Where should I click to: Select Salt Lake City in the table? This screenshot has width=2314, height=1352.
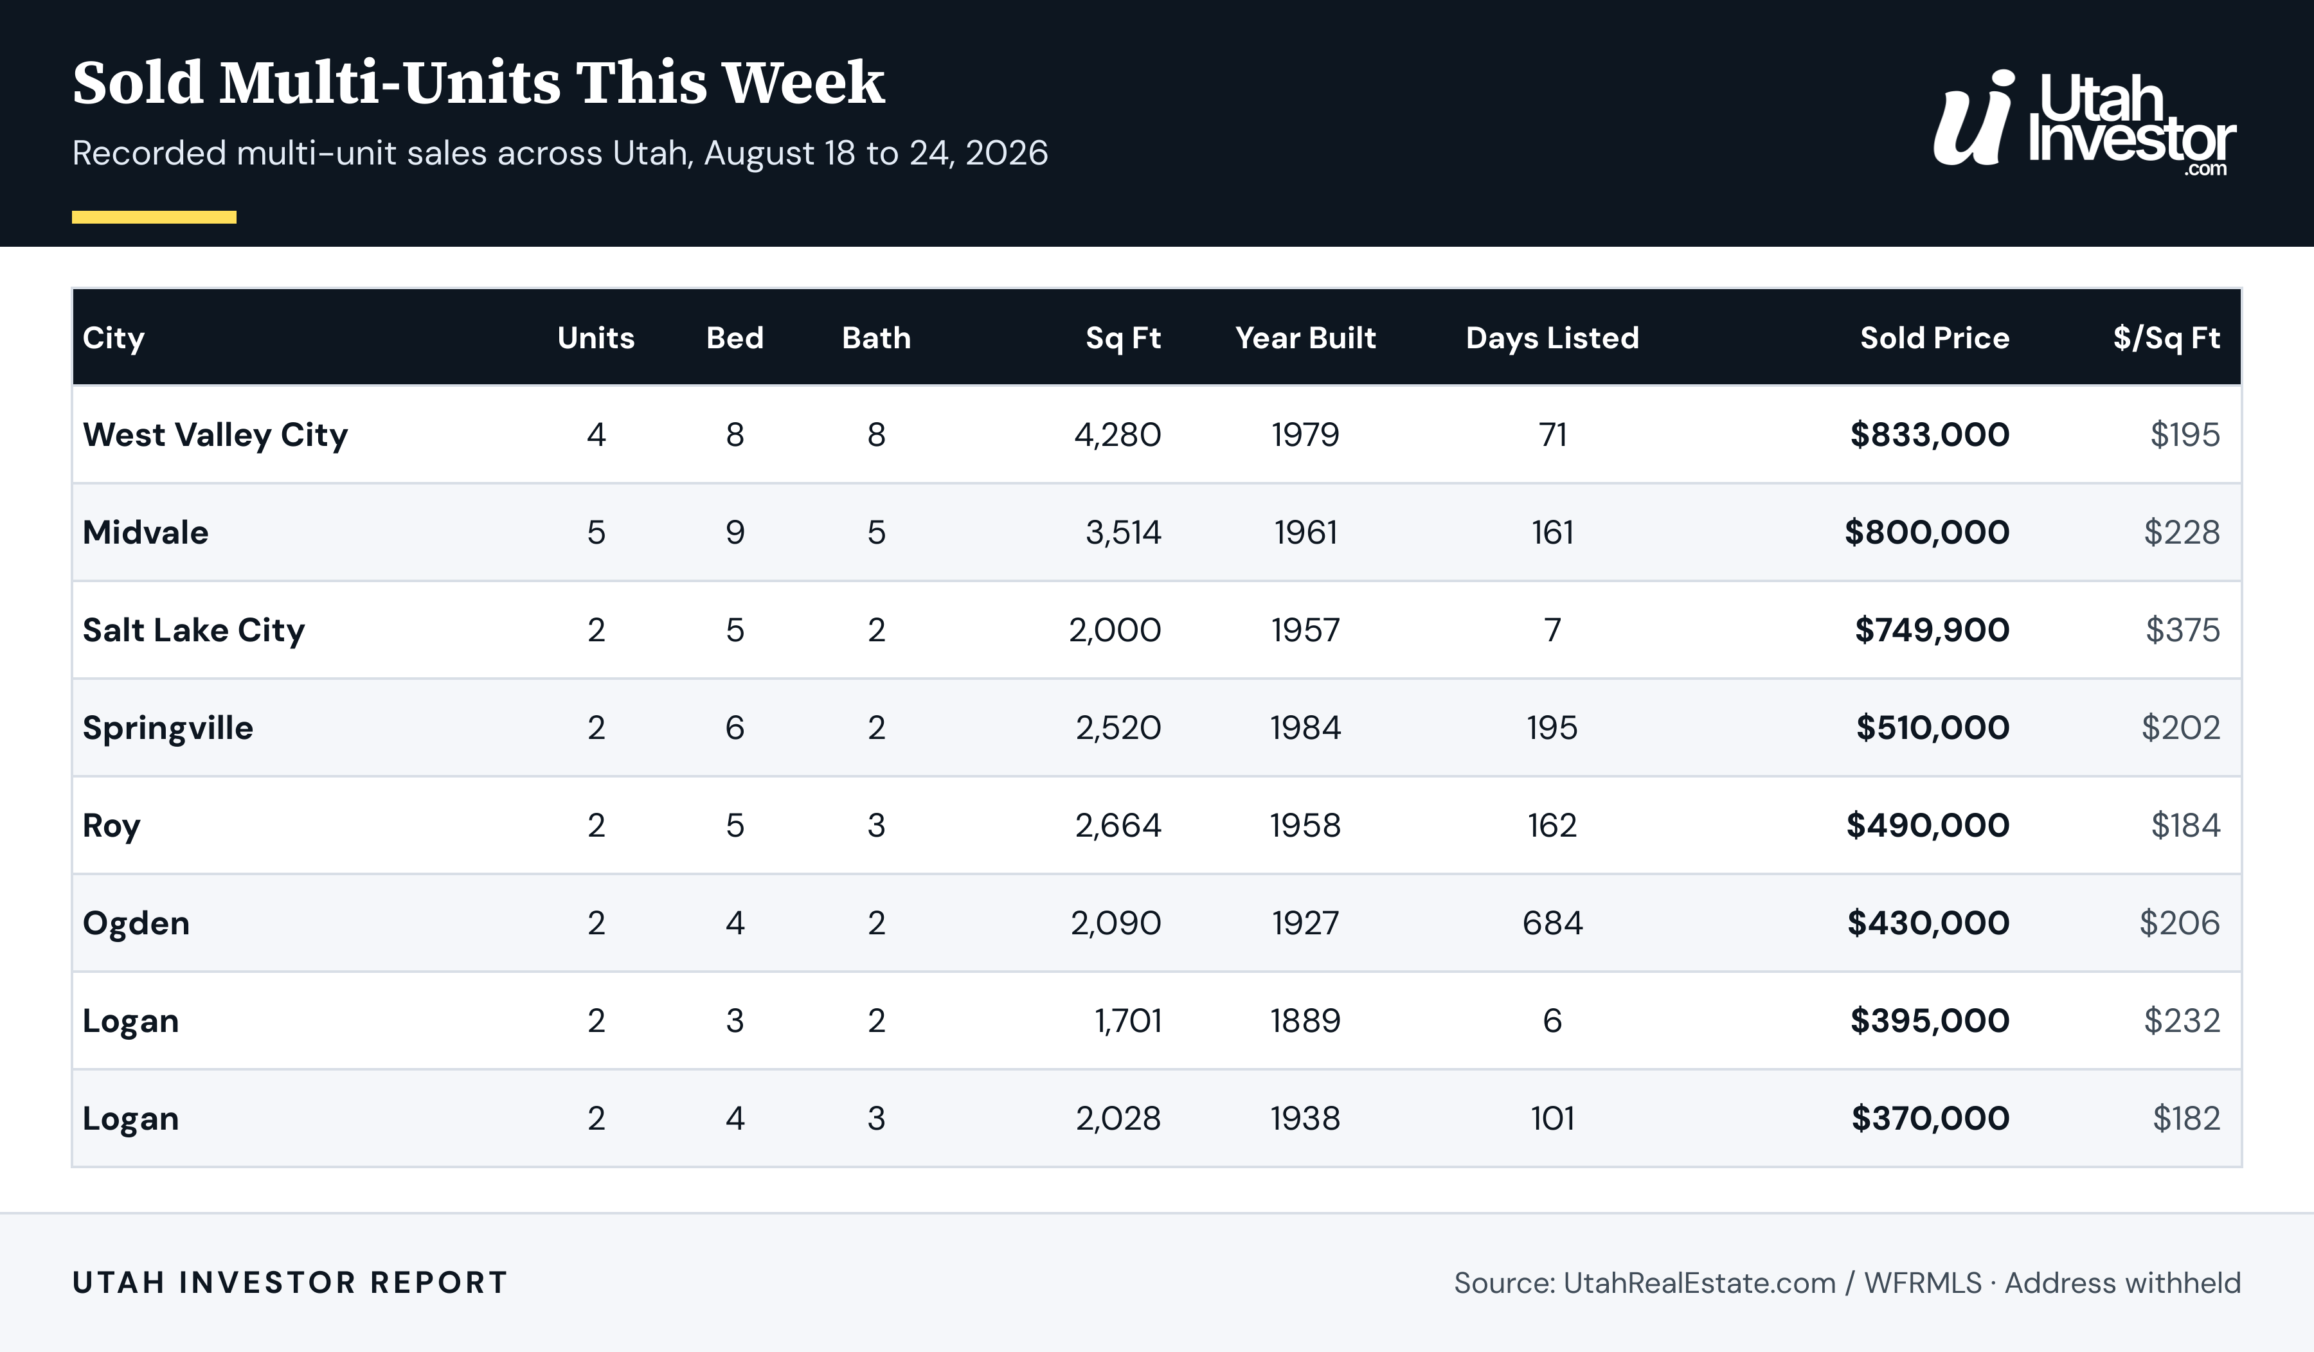193,630
